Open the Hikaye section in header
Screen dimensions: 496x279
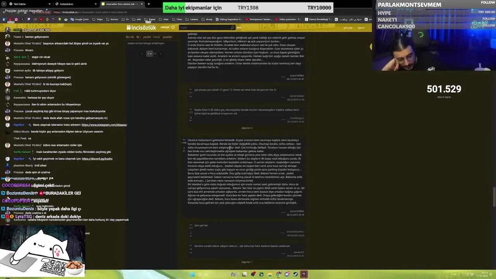click(x=165, y=28)
